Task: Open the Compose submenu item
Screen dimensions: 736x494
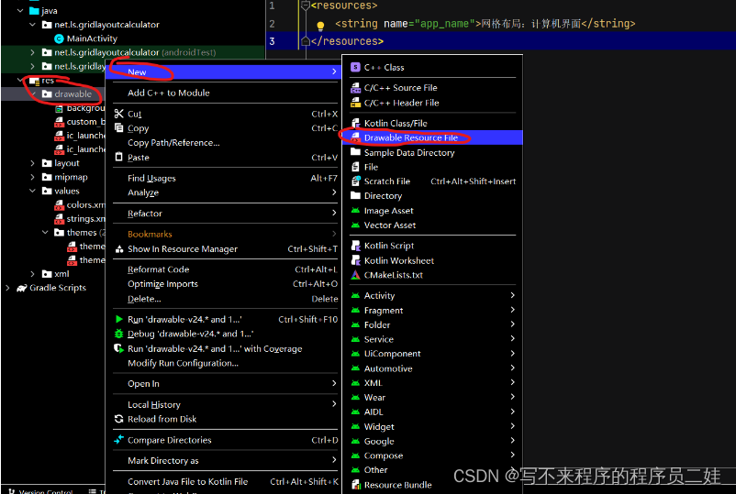Action: (x=432, y=456)
